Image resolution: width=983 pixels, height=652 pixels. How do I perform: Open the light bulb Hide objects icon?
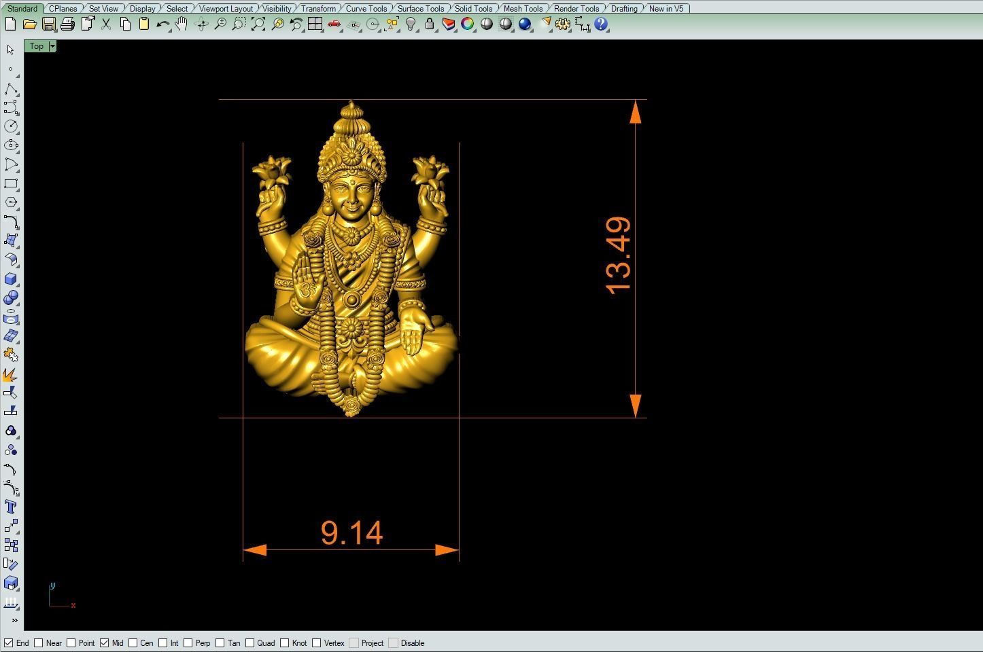[411, 24]
